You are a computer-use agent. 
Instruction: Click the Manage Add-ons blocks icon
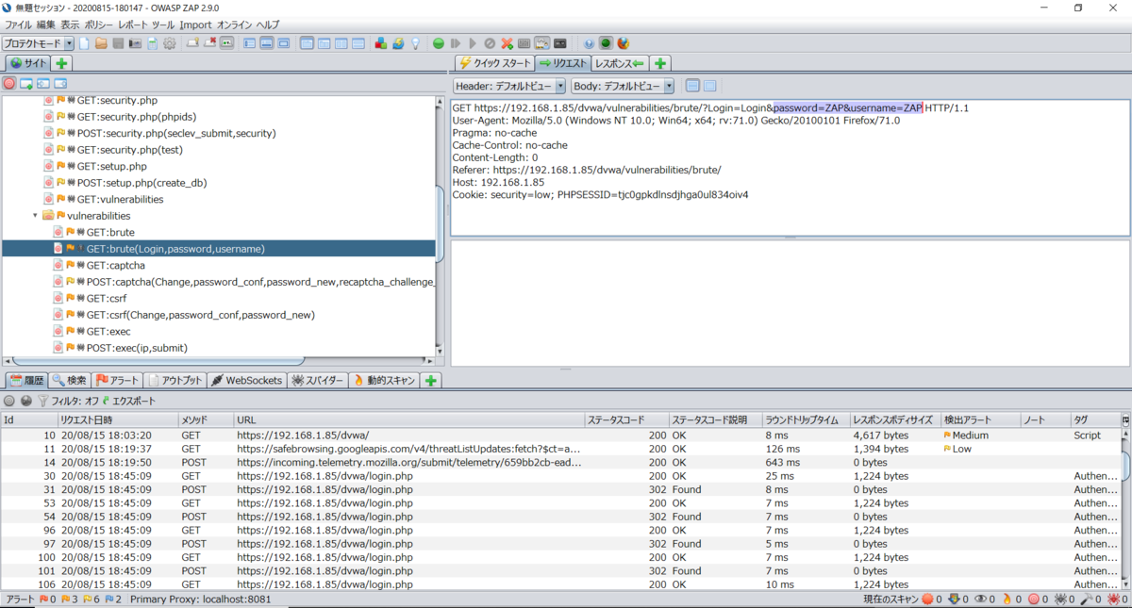coord(380,43)
